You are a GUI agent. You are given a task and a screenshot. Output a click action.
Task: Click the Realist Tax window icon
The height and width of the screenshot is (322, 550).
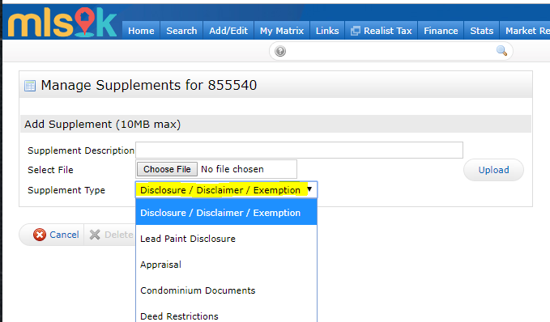pos(355,31)
